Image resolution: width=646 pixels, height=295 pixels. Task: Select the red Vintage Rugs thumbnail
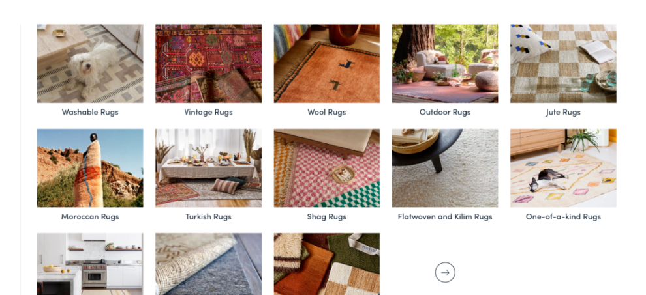pyautogui.click(x=208, y=63)
